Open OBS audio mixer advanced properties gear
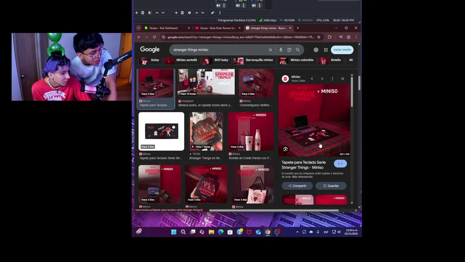Image resolution: width=465 pixels, height=262 pixels. coord(213,13)
